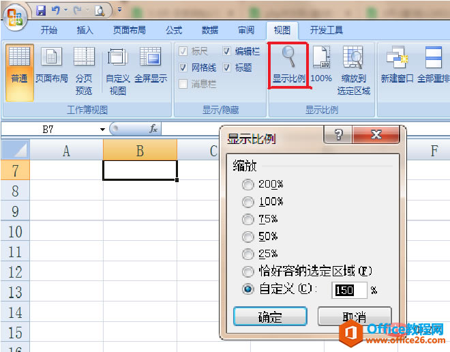This screenshot has height=352, width=450.
Task: Open the Customize Quick Access Toolbar dropdown
Action: click(120, 10)
